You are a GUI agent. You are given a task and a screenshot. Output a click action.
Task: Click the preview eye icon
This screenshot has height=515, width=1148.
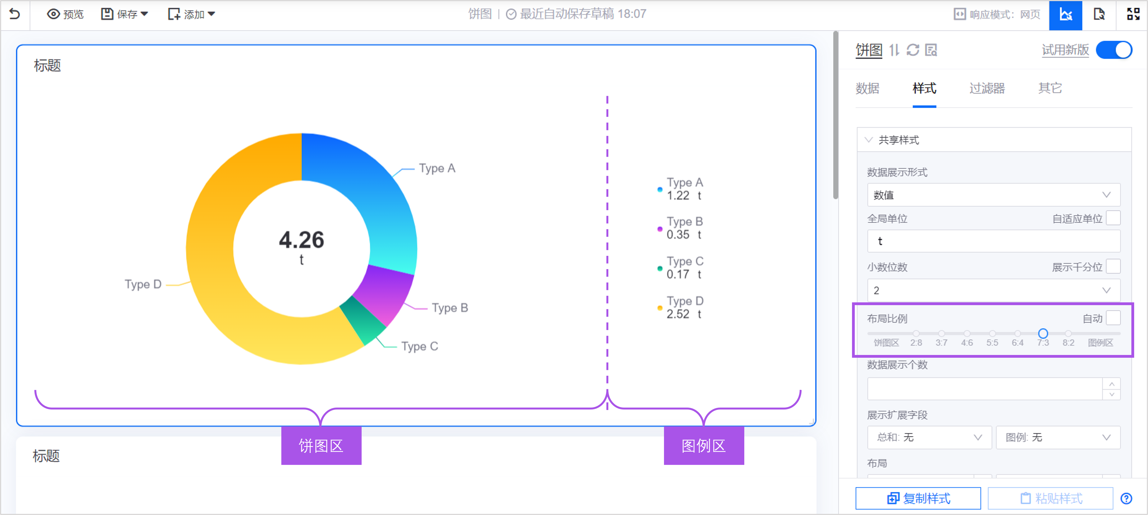point(53,14)
